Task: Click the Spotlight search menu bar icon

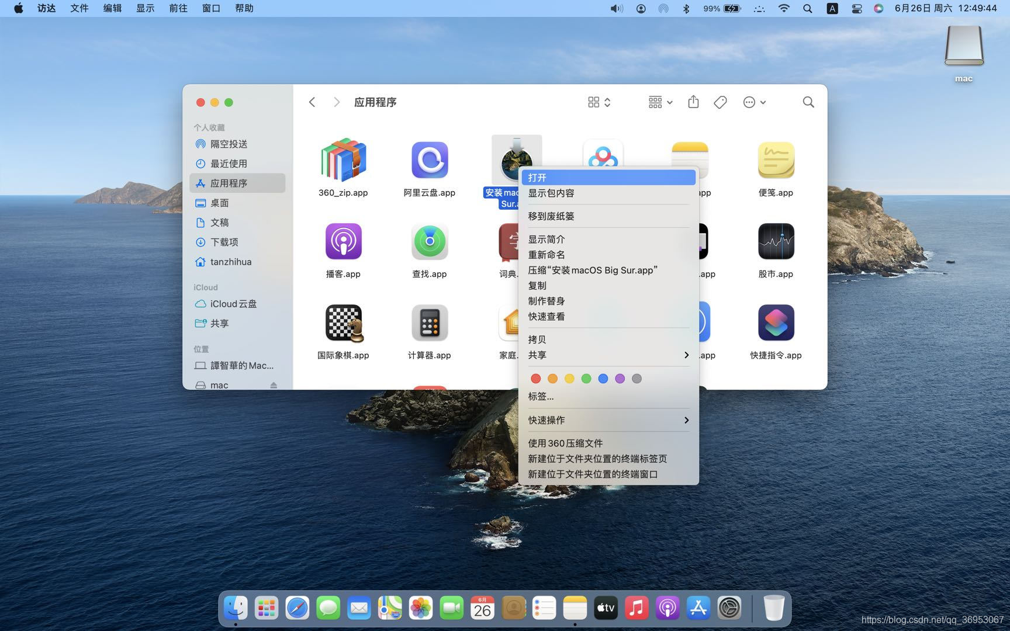Action: [808, 8]
